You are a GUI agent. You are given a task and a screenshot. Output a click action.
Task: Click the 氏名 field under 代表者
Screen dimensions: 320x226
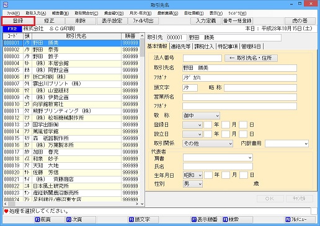pyautogui.click(x=218, y=167)
